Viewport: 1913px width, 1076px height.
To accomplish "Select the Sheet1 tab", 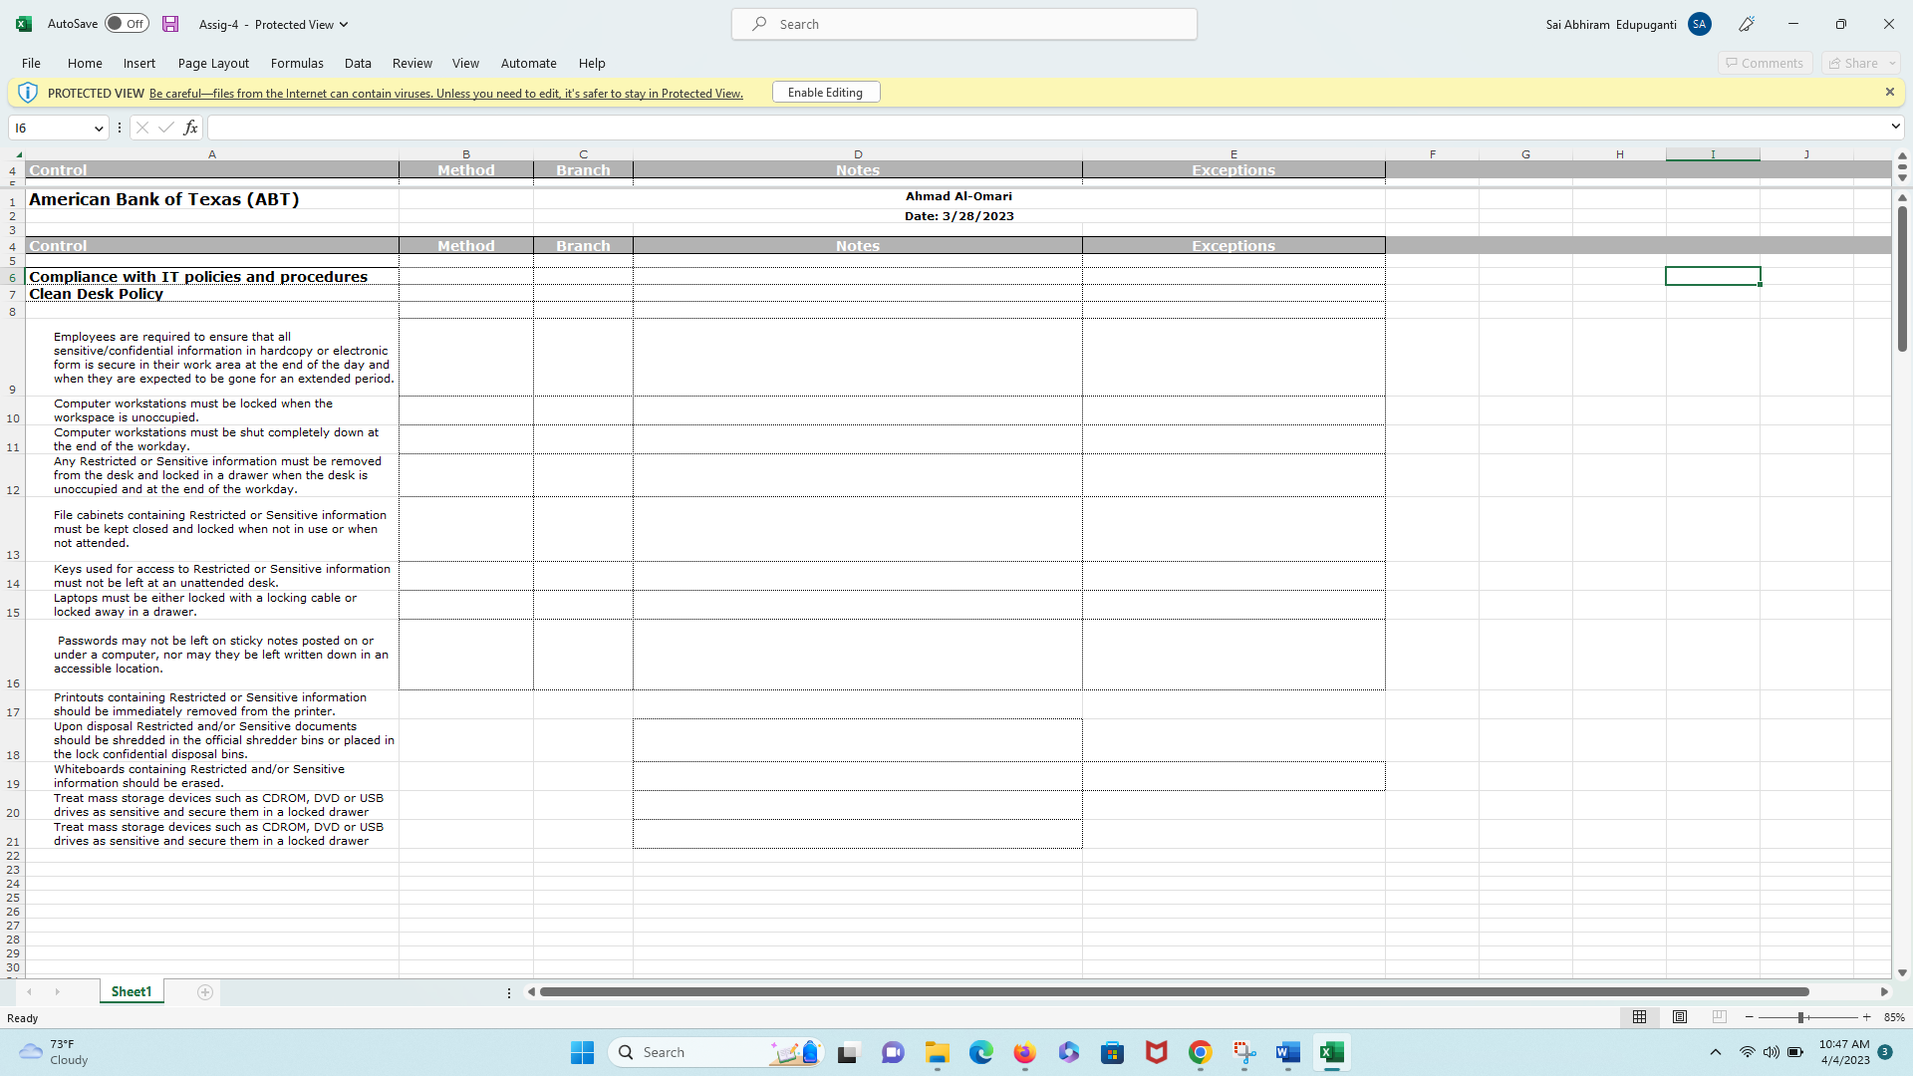I will (x=132, y=992).
